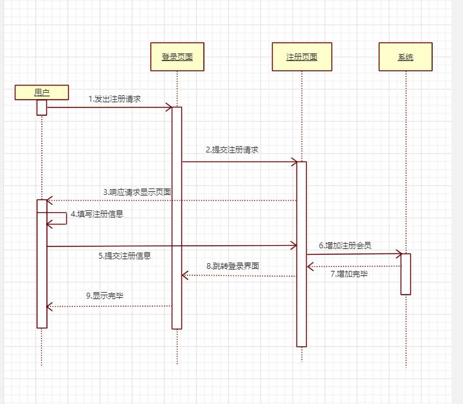Click the message label 1.发出注册请求
The height and width of the screenshot is (404, 463).
[114, 99]
